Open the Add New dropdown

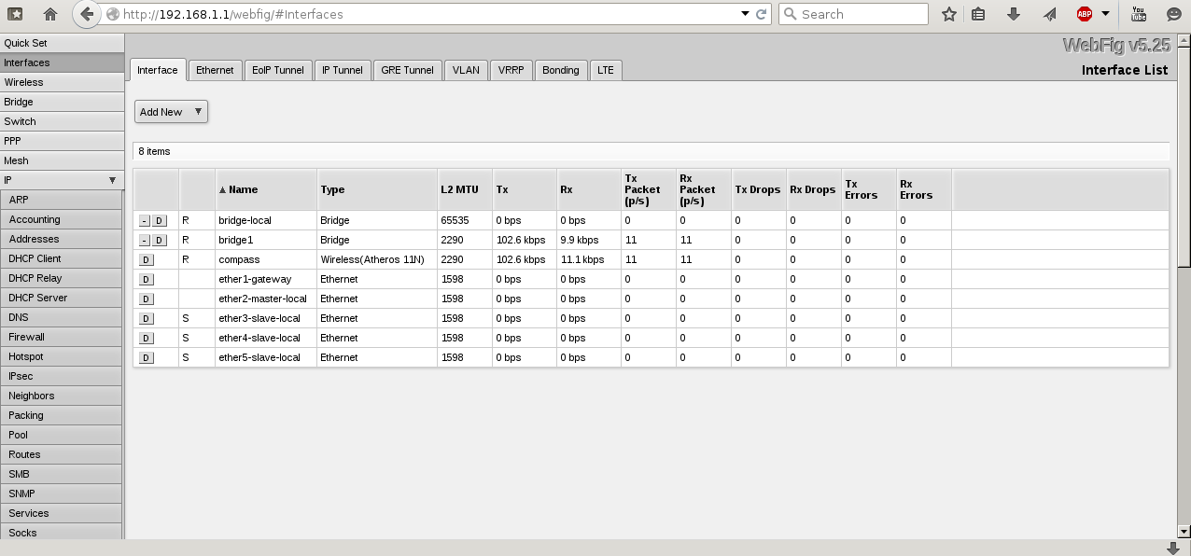tap(171, 112)
